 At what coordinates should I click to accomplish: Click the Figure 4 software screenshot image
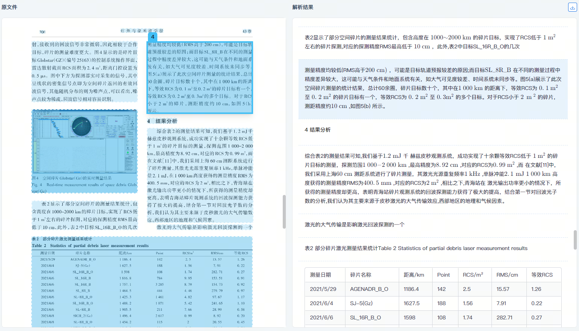(84, 141)
